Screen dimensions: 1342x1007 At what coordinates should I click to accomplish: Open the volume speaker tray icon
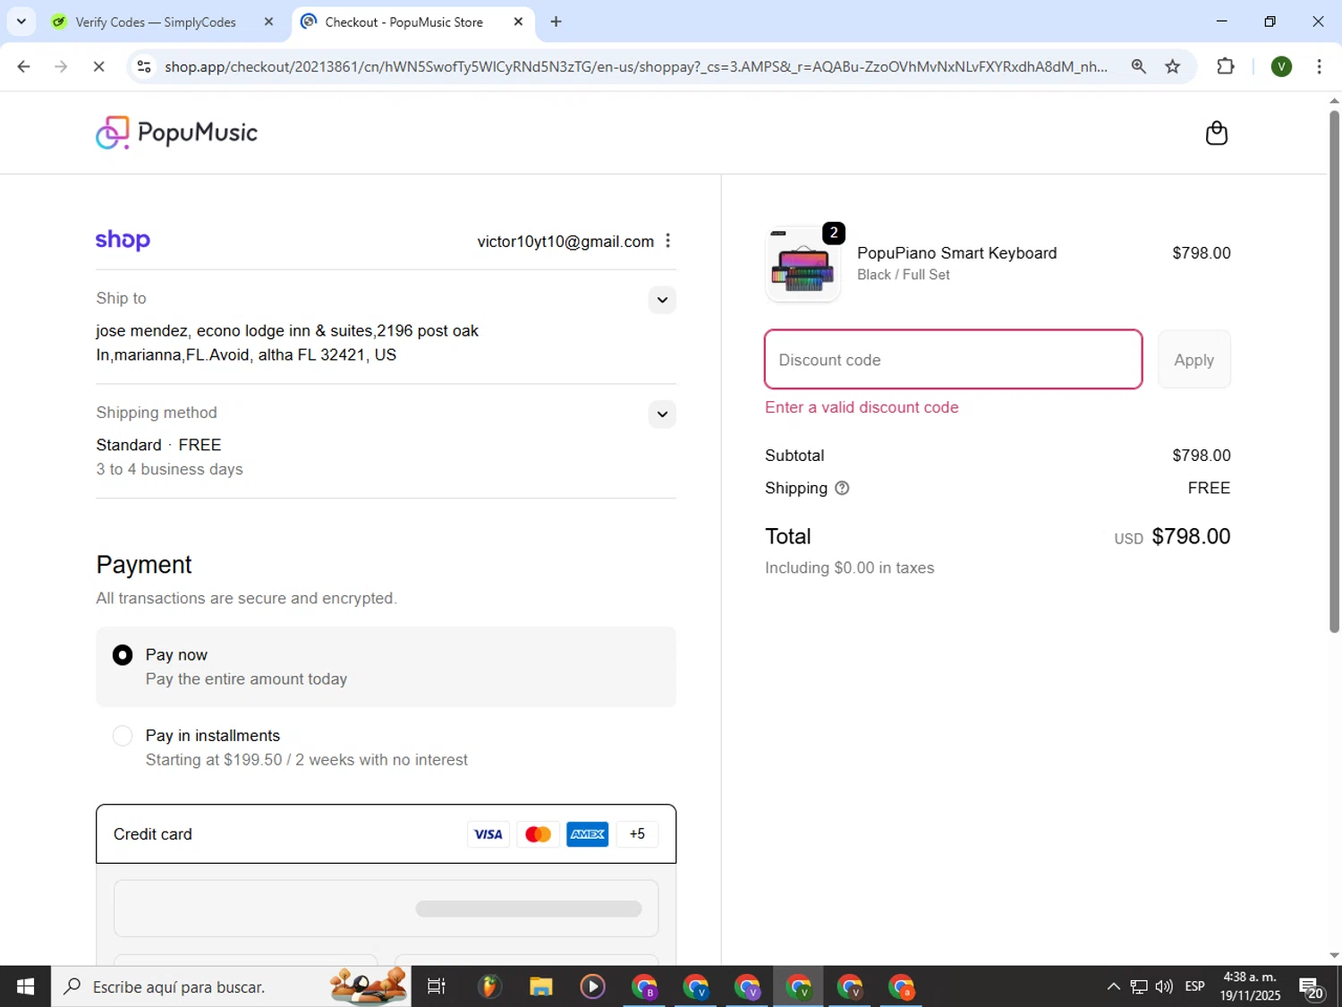(x=1164, y=986)
